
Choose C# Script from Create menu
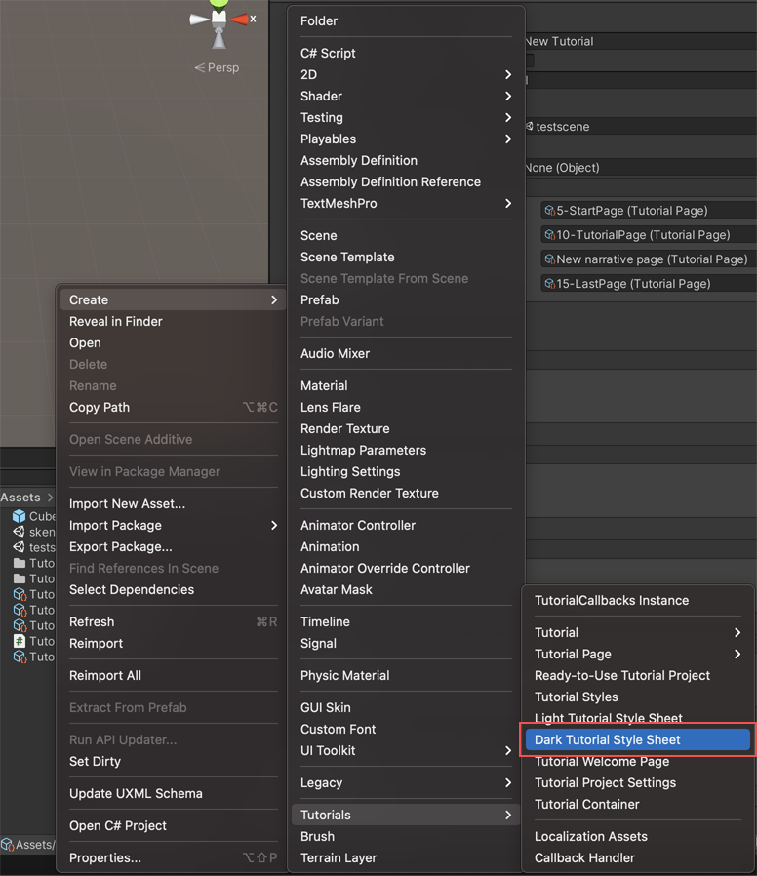(x=328, y=54)
